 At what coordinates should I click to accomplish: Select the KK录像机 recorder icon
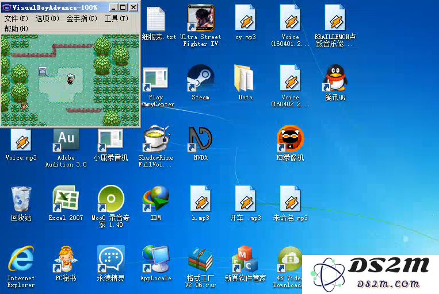[x=291, y=138]
